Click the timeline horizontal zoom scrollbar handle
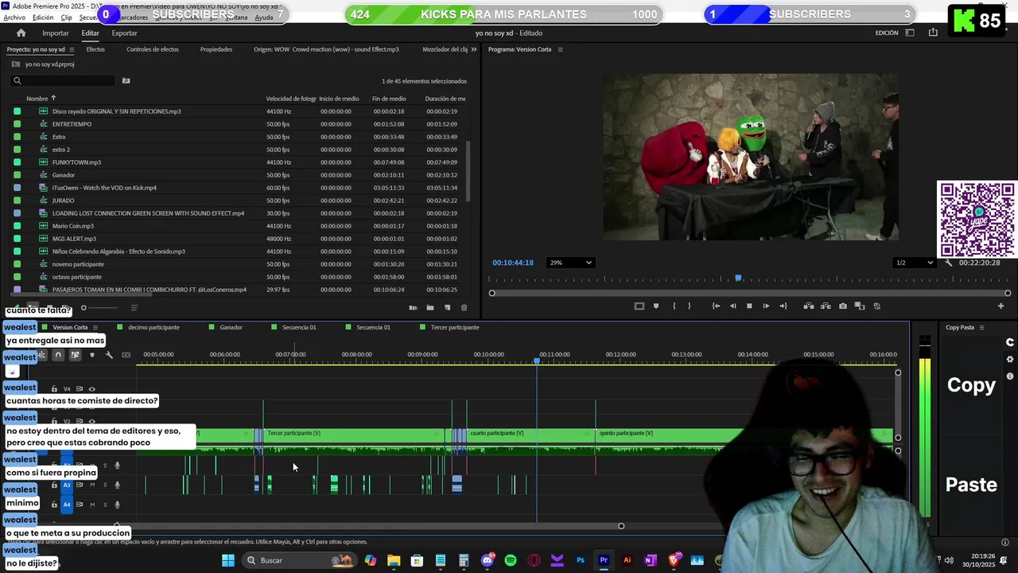This screenshot has width=1018, height=573. click(621, 526)
